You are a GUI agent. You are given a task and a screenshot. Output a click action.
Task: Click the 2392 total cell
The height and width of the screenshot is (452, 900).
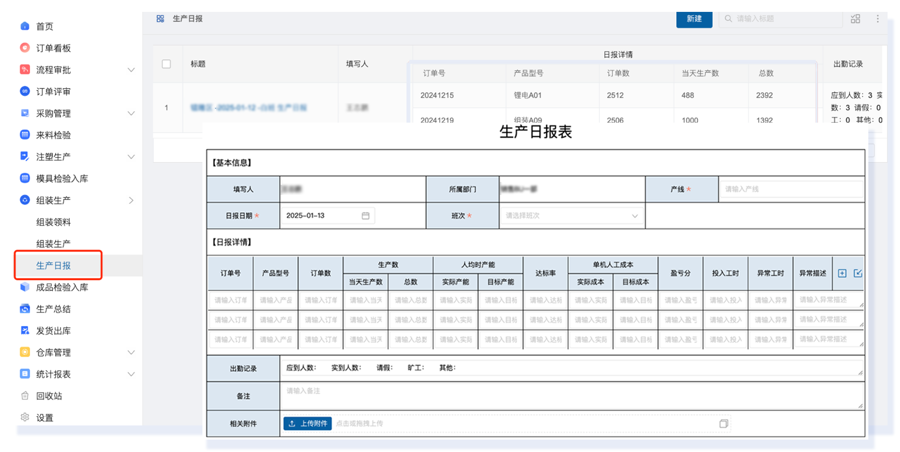[764, 95]
